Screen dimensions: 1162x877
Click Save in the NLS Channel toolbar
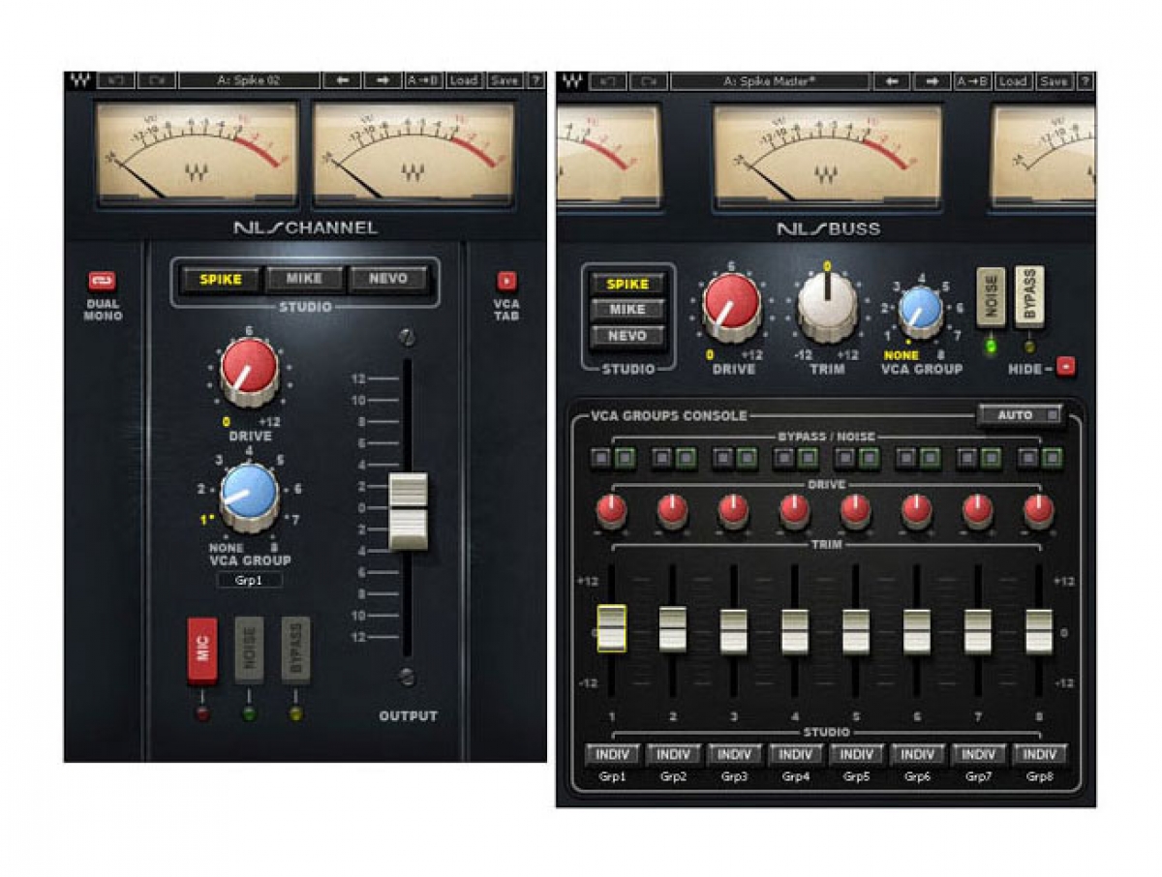tap(505, 80)
